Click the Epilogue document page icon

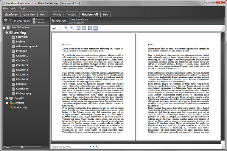tap(14, 84)
